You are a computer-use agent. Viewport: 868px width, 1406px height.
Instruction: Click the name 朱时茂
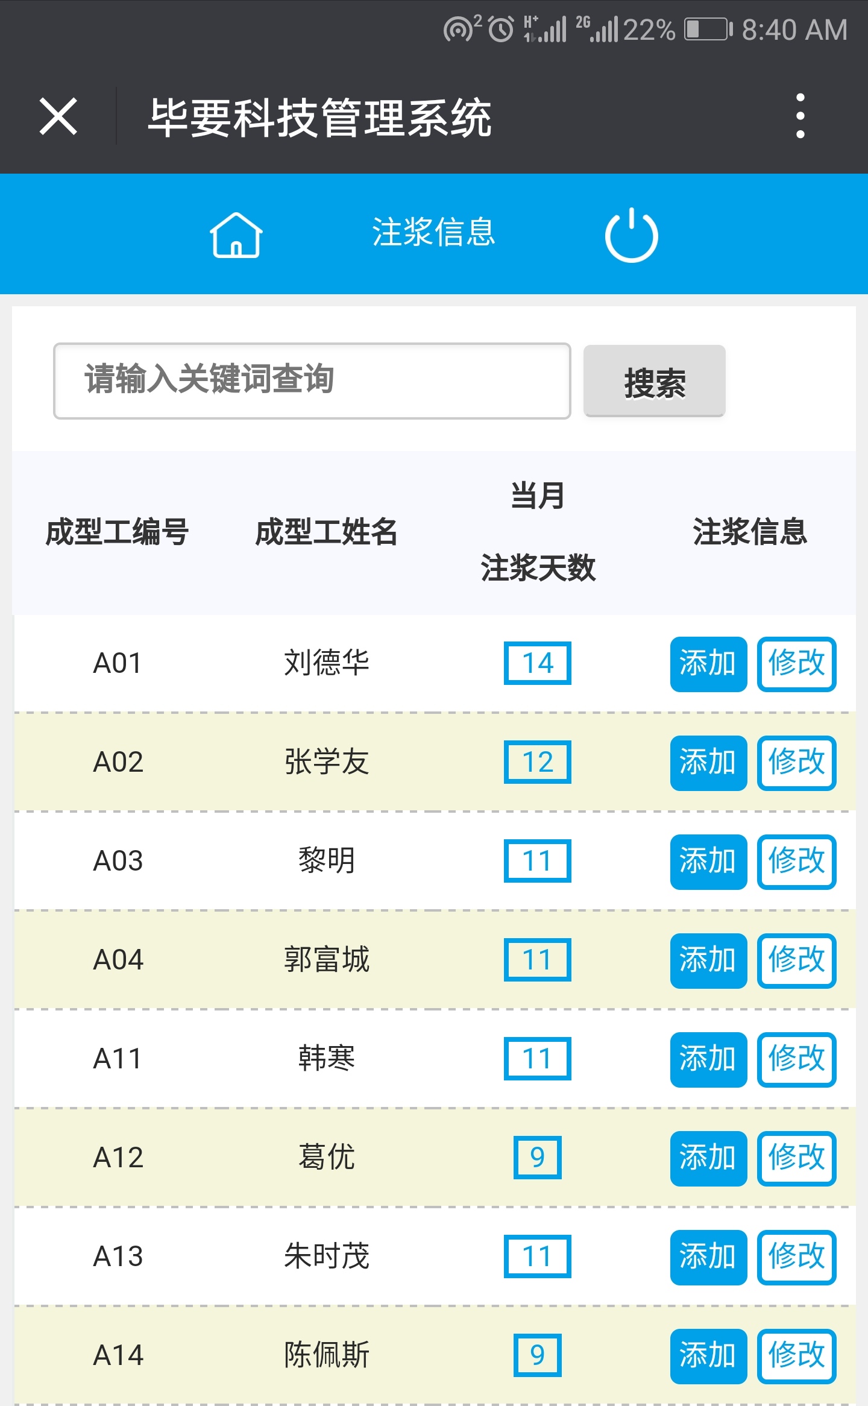coord(326,1256)
